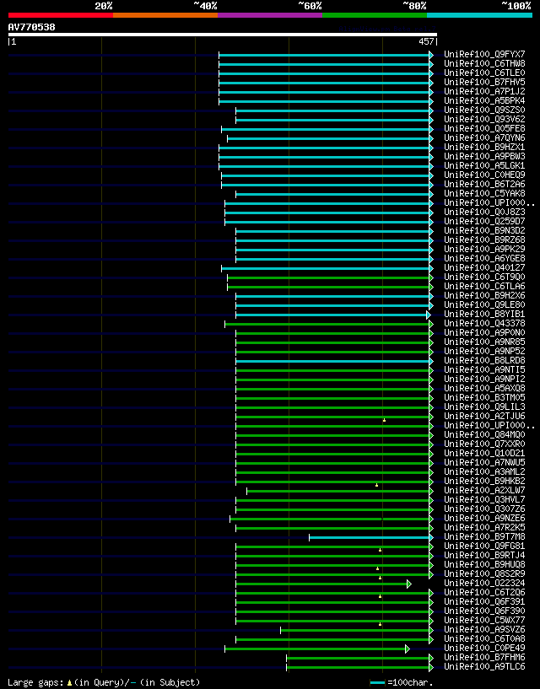
Task: Select the UniRef100_B9N3D2 label
Action: click(484, 231)
